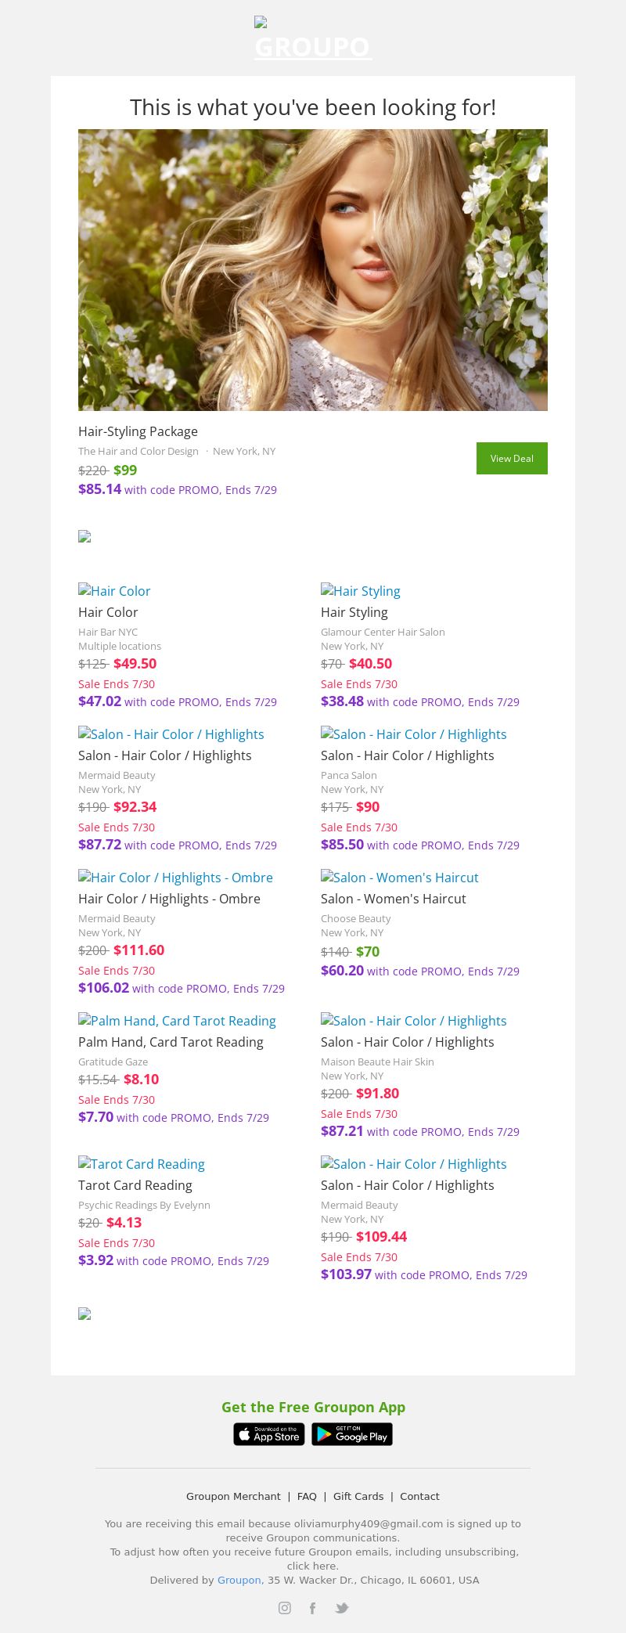Open the Hair Color deal image link
This screenshot has width=626, height=1633.
pos(114,591)
